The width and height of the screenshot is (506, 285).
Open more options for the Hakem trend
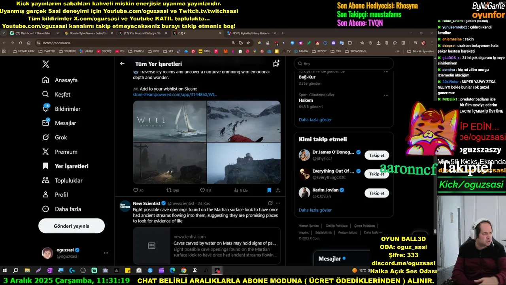click(386, 95)
